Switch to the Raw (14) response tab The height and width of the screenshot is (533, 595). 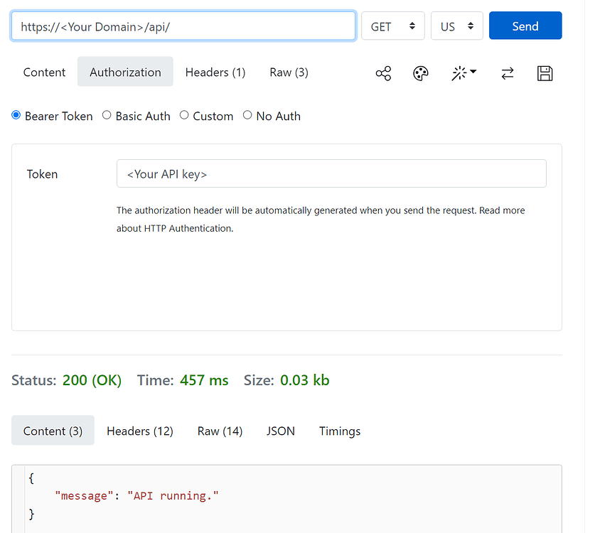pyautogui.click(x=220, y=431)
